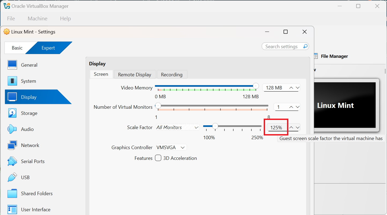Switch to Basic settings mode

pyautogui.click(x=17, y=48)
